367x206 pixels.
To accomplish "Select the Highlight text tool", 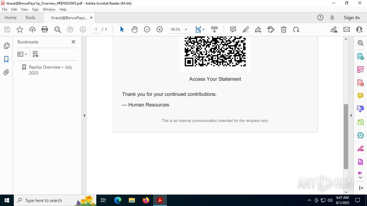I will click(x=246, y=29).
